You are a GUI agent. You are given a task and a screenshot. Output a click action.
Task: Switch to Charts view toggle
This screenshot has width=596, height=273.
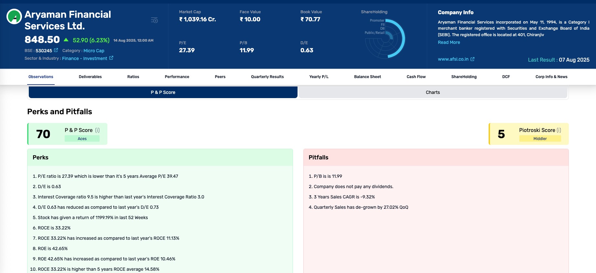433,92
